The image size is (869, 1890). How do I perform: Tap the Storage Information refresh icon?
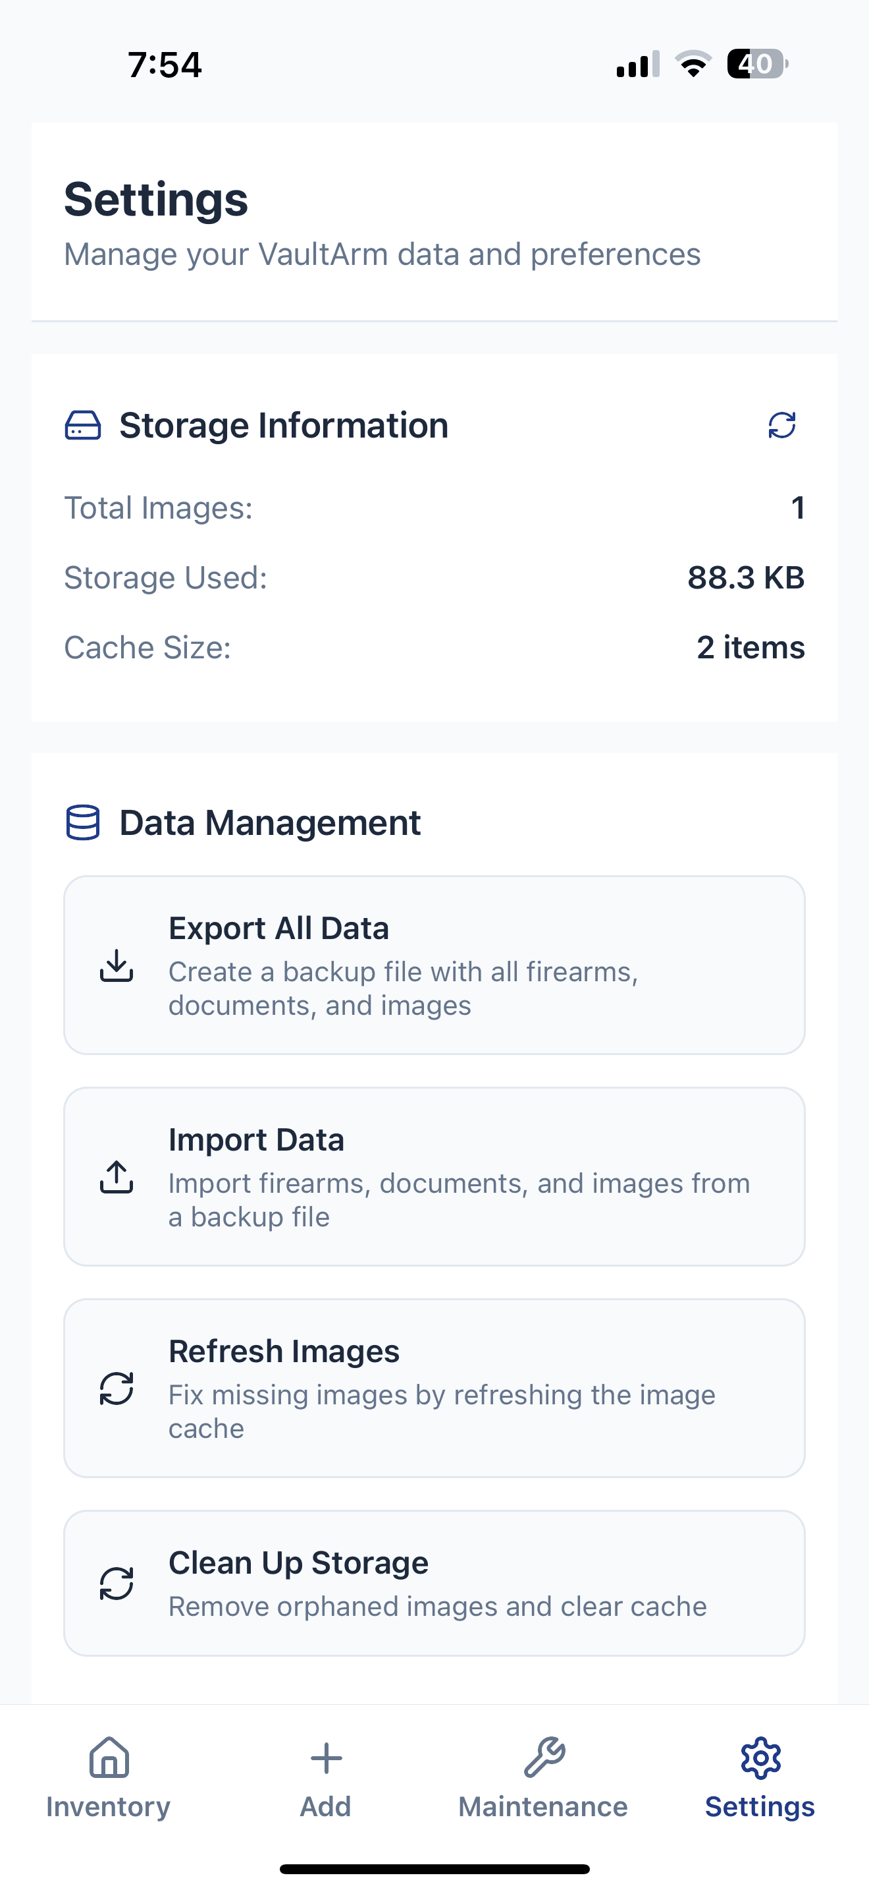click(781, 425)
